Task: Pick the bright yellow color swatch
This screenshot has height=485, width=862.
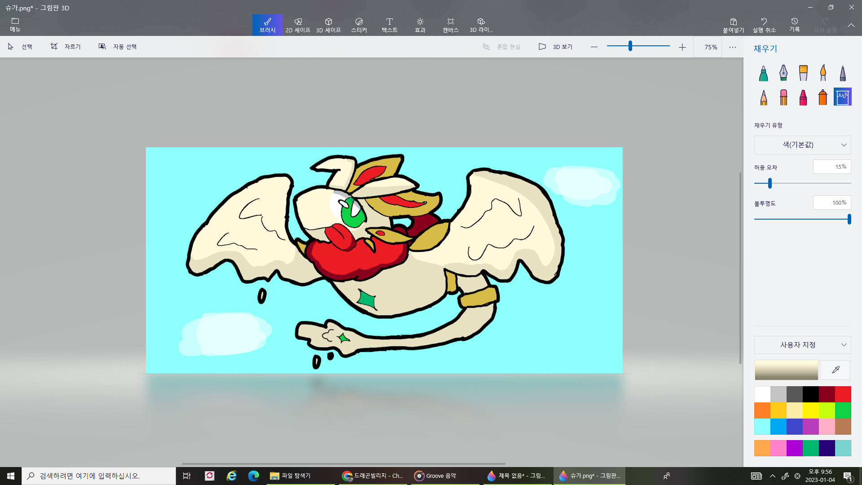Action: [x=811, y=410]
